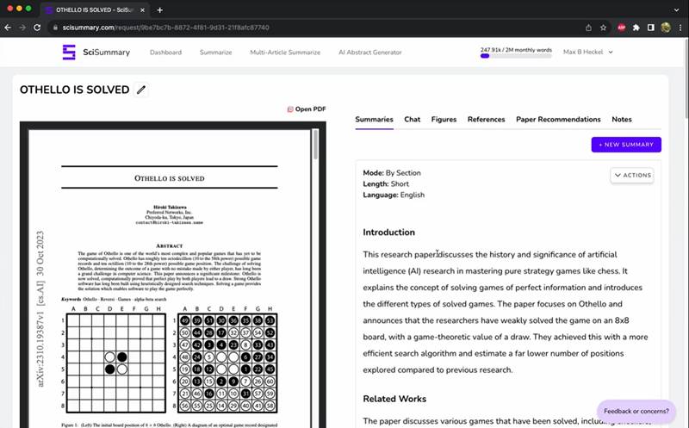Click the SciSummary logo icon
The height and width of the screenshot is (428, 689).
[x=69, y=53]
